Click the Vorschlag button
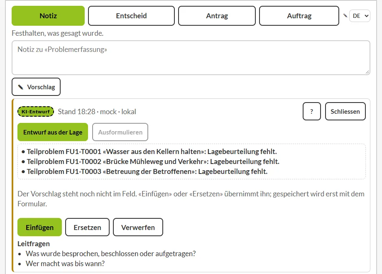Screen dimensions: 382x274 tap(36, 87)
